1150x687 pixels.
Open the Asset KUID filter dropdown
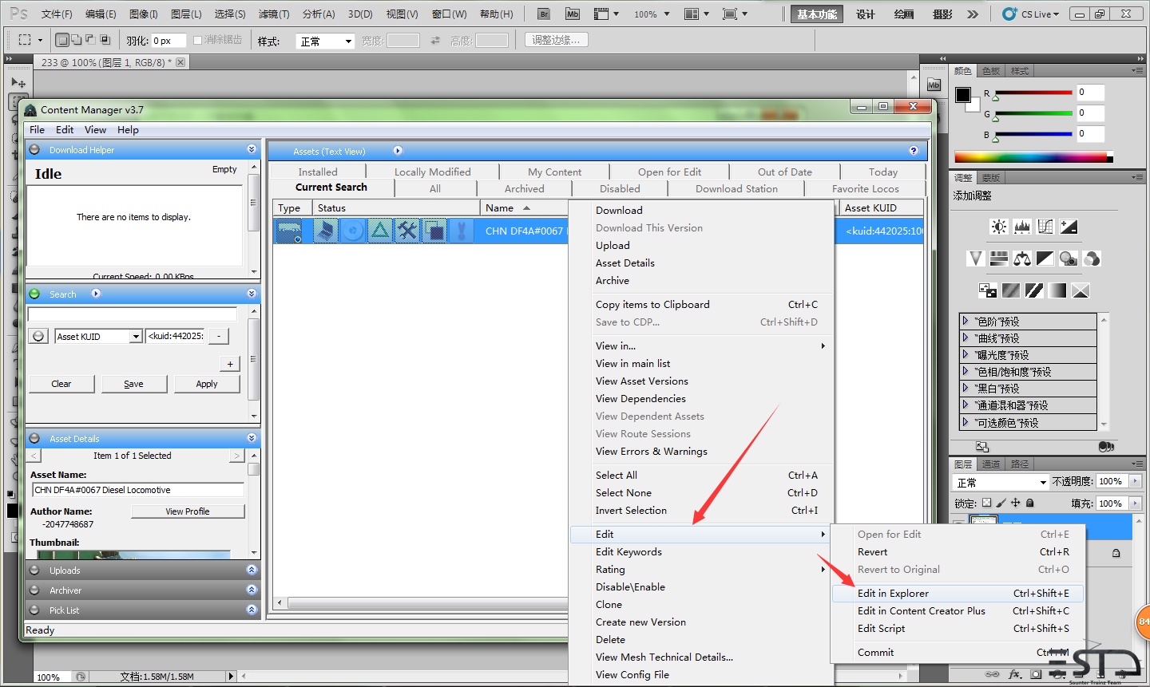click(x=136, y=337)
